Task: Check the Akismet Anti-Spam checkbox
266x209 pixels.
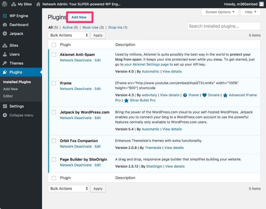Action: click(x=54, y=55)
